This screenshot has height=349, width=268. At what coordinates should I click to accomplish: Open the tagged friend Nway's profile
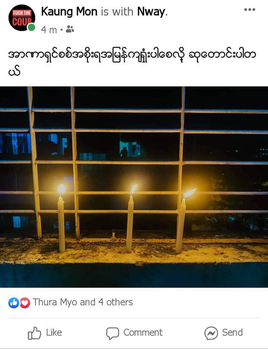151,12
